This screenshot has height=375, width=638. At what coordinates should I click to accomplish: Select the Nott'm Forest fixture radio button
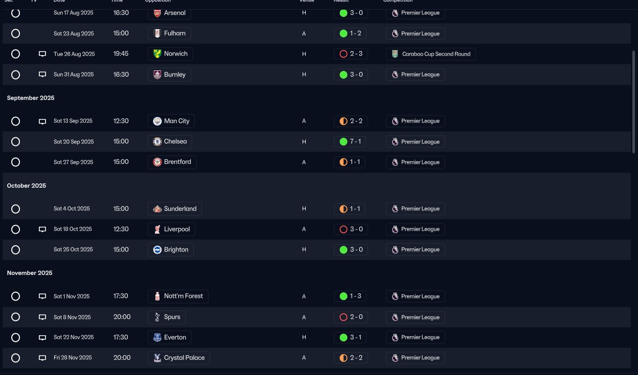[x=15, y=296]
